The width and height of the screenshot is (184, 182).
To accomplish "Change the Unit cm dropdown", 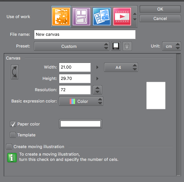I will (x=172, y=46).
